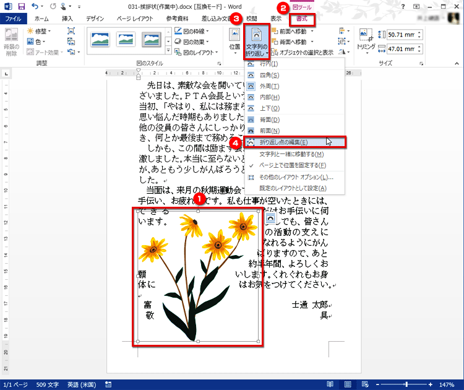
Task: Choose 前面 in front of text
Action: coord(294,131)
